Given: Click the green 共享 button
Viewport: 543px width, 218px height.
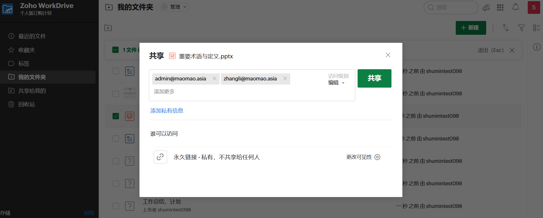Looking at the screenshot, I should click(374, 78).
